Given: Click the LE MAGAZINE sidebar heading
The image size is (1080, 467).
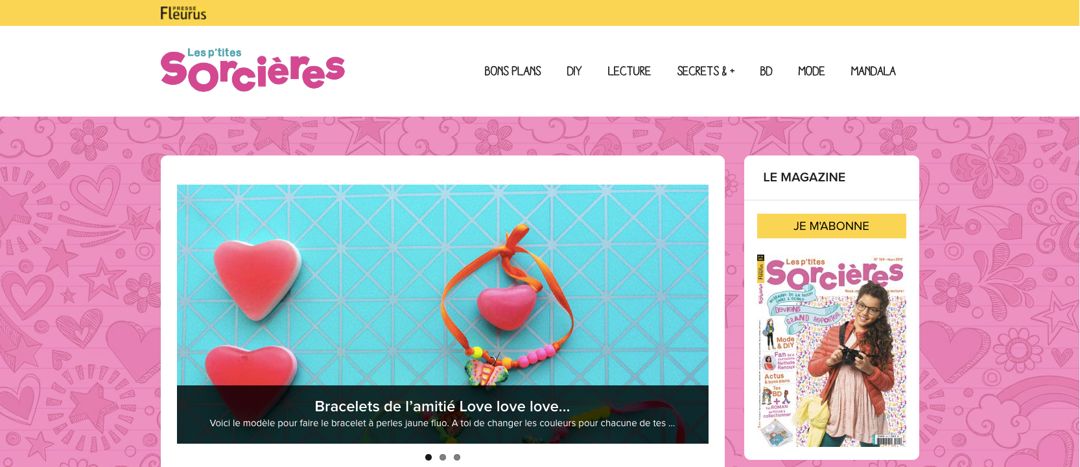Looking at the screenshot, I should tap(804, 177).
